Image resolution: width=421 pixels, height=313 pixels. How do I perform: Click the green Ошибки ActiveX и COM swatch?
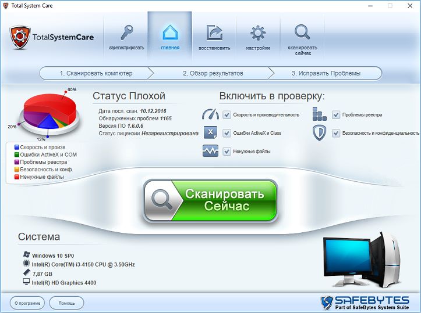pyautogui.click(x=17, y=155)
